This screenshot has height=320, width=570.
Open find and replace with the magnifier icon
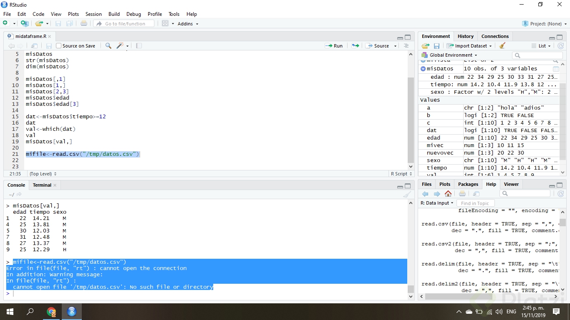click(108, 46)
